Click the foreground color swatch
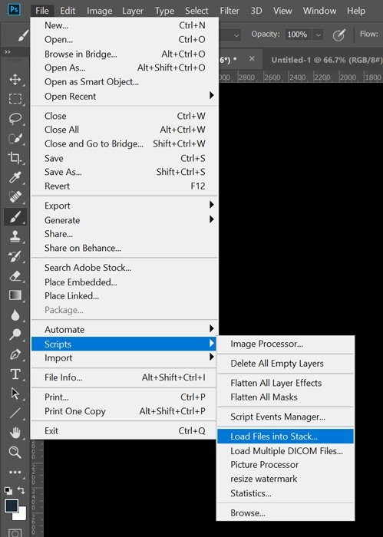Viewport: 383px width, 537px height. pos(12,506)
